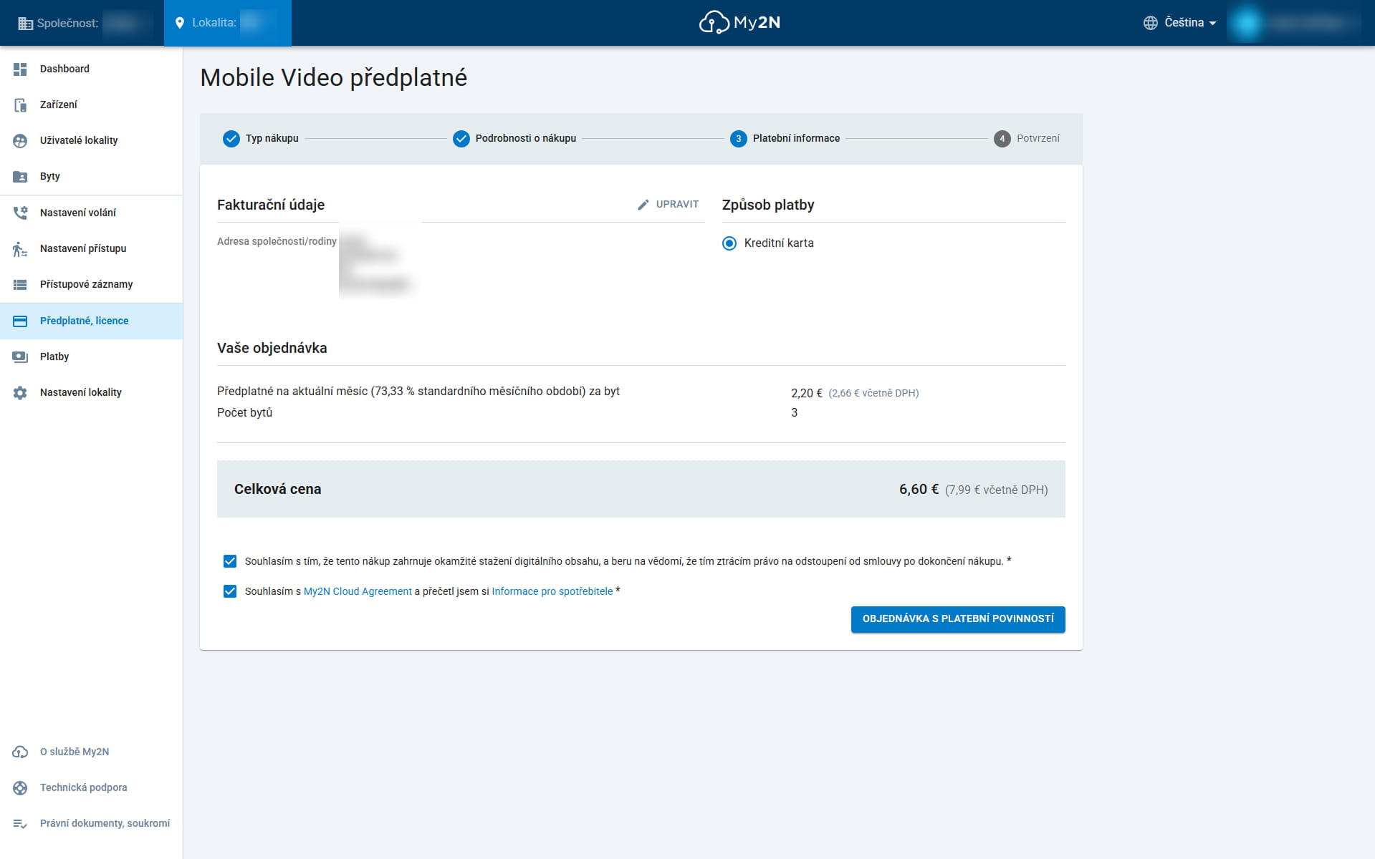Screen dimensions: 1375x859
Task: Click the Adresa společnosti/rodiny label
Action: pyautogui.click(x=277, y=241)
